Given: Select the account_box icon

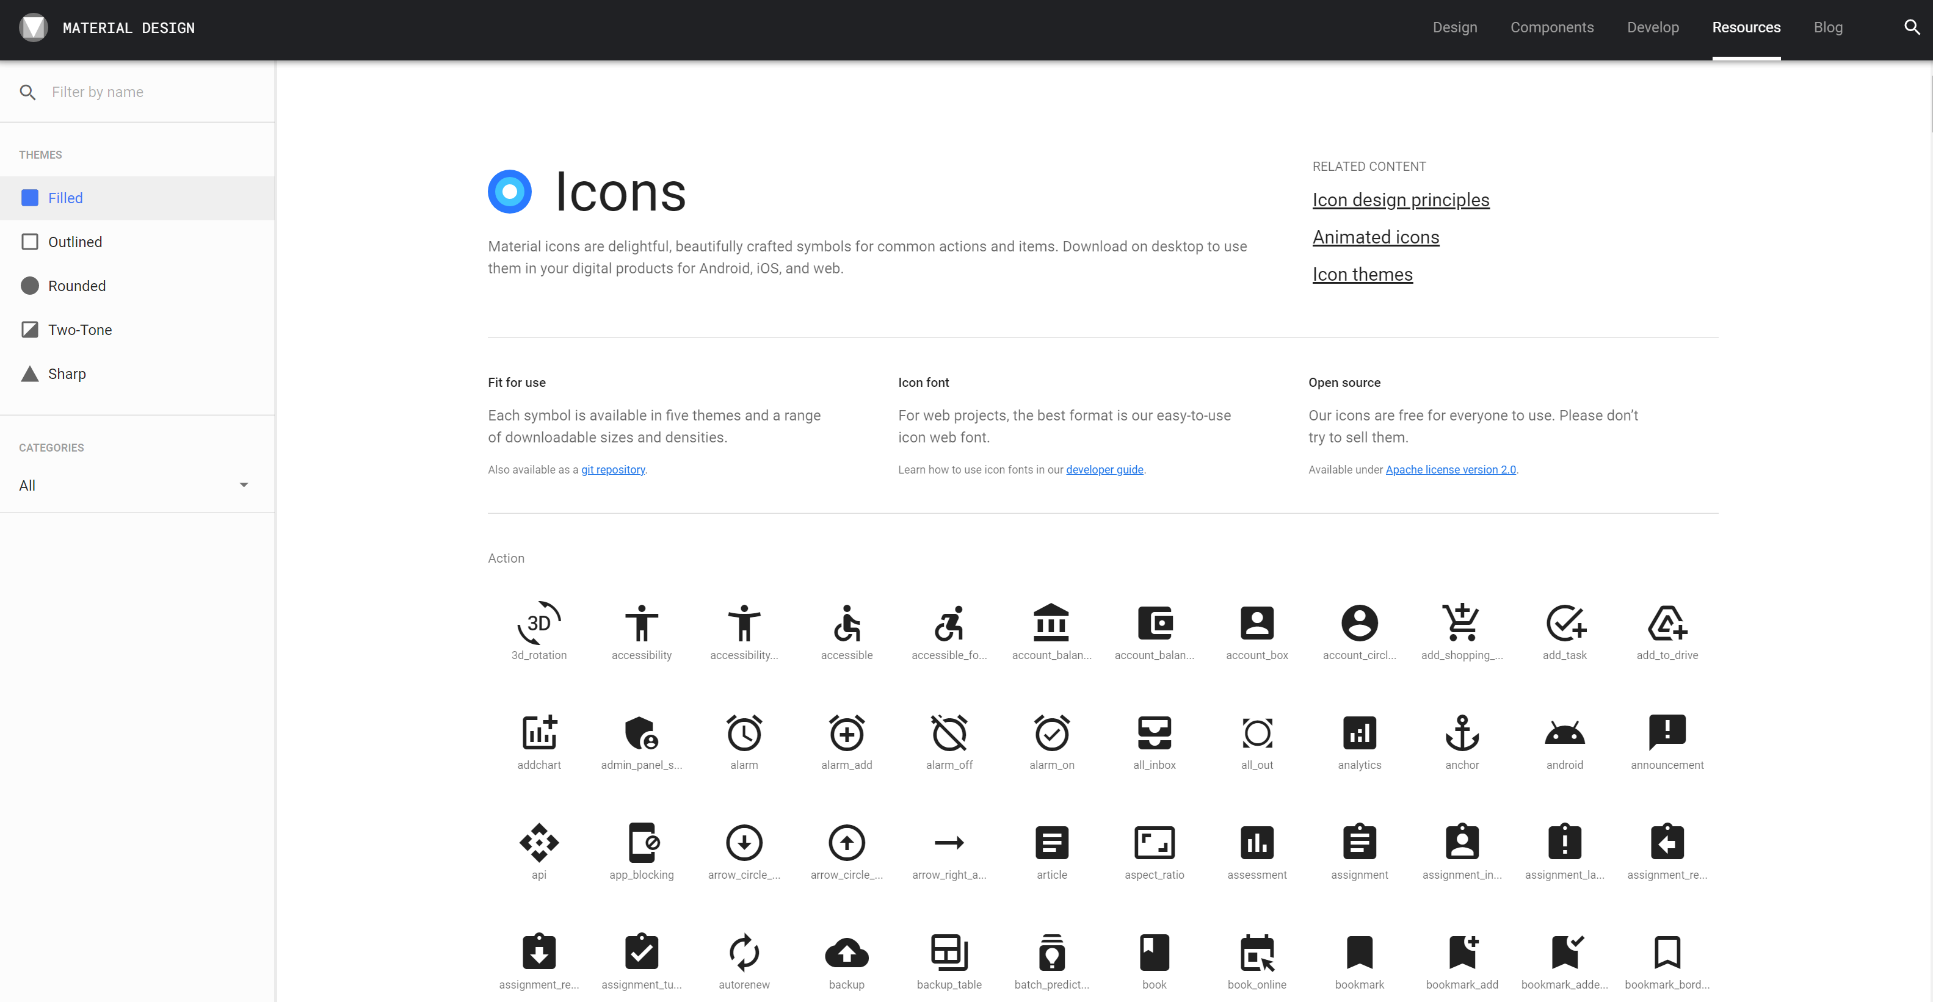Looking at the screenshot, I should 1257,622.
